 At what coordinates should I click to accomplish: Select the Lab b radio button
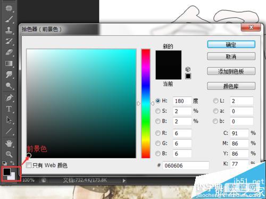coord(215,121)
